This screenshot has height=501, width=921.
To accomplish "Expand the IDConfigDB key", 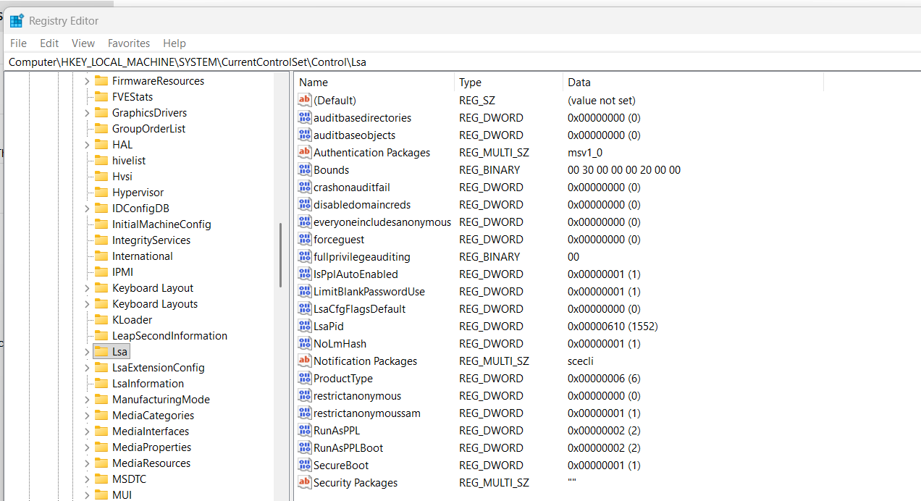I will pyautogui.click(x=87, y=209).
